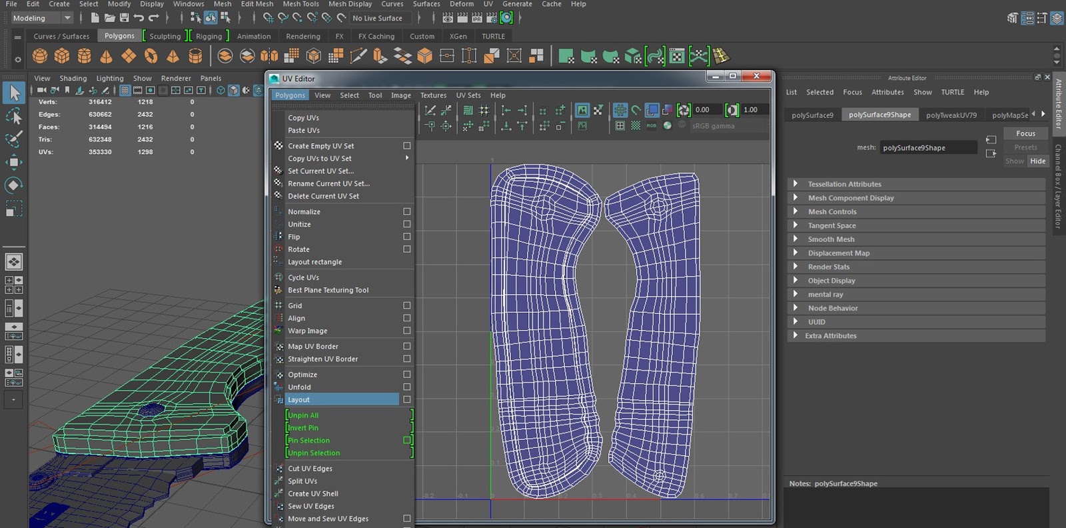Open the Modeling menu set dropdown
Screen dimensions: 1066x528
(x=41, y=18)
